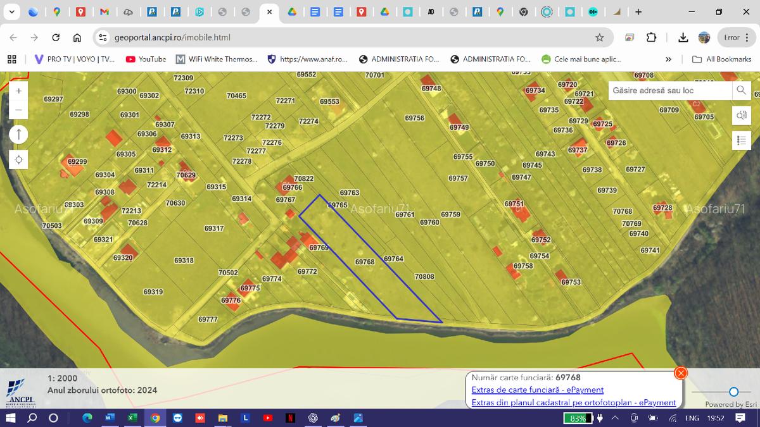This screenshot has width=760, height=427.
Task: Open Chrome downloads icon
Action: [x=683, y=37]
